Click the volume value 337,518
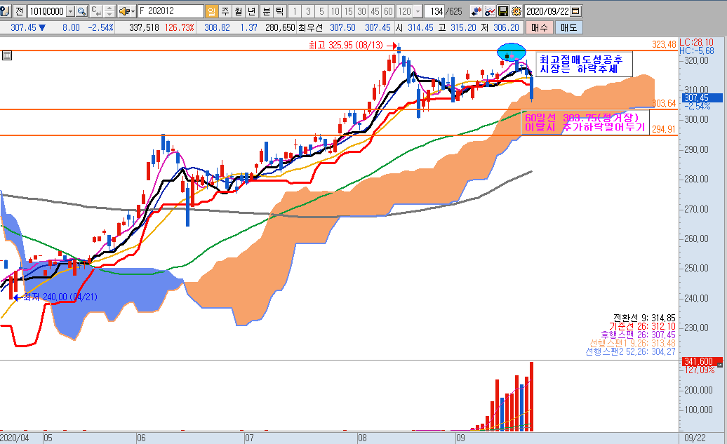Screen dimensions: 727x444 click(144, 28)
